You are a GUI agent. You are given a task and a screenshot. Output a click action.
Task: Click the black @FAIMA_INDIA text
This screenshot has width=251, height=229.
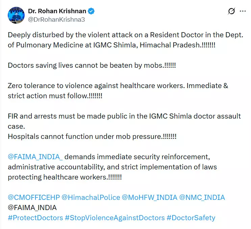click(x=32, y=207)
